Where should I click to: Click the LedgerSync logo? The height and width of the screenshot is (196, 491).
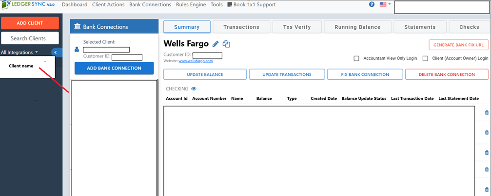[x=28, y=5]
